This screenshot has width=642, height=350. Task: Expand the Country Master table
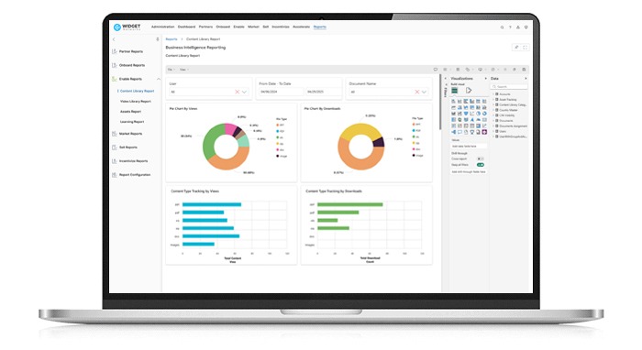(493, 110)
